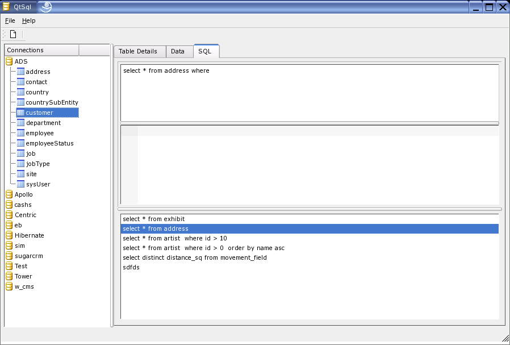Click the countrySubEntity table icon
The image size is (510, 345).
pyautogui.click(x=20, y=102)
